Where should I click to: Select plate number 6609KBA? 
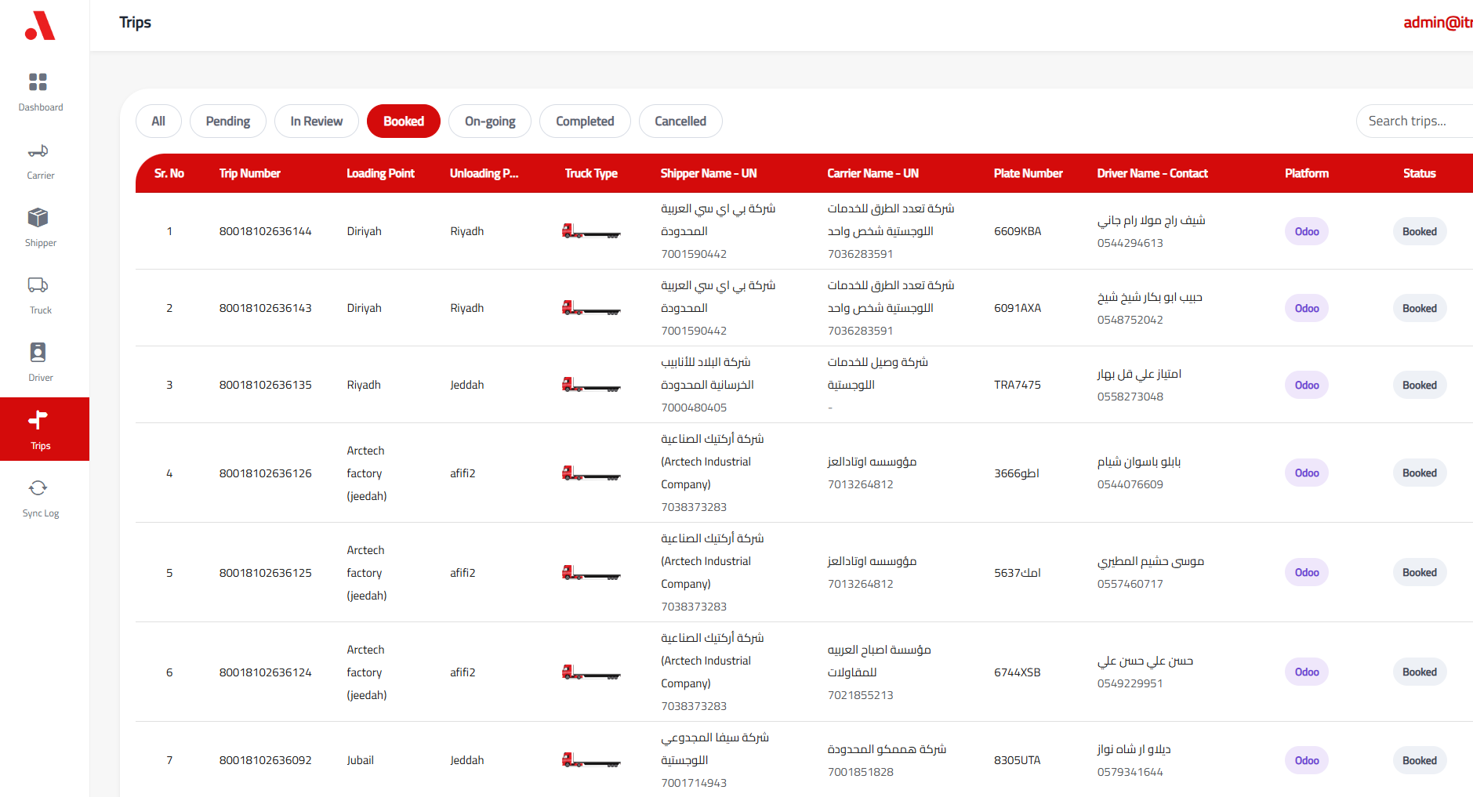coord(1018,231)
